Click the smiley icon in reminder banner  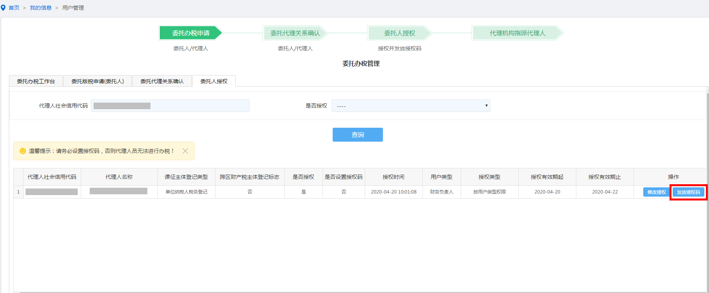[x=23, y=151]
